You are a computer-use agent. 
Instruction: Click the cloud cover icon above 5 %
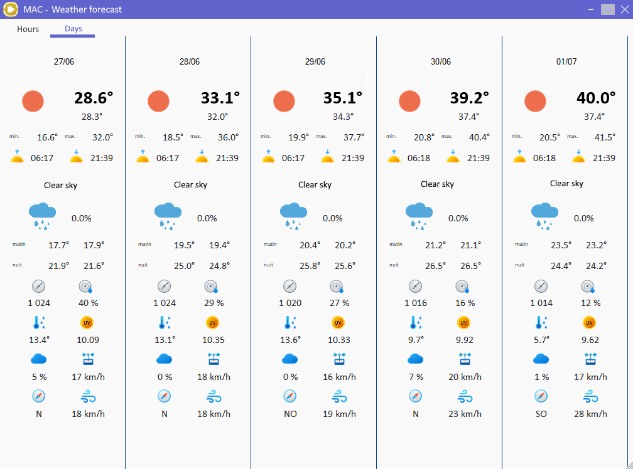click(x=39, y=359)
